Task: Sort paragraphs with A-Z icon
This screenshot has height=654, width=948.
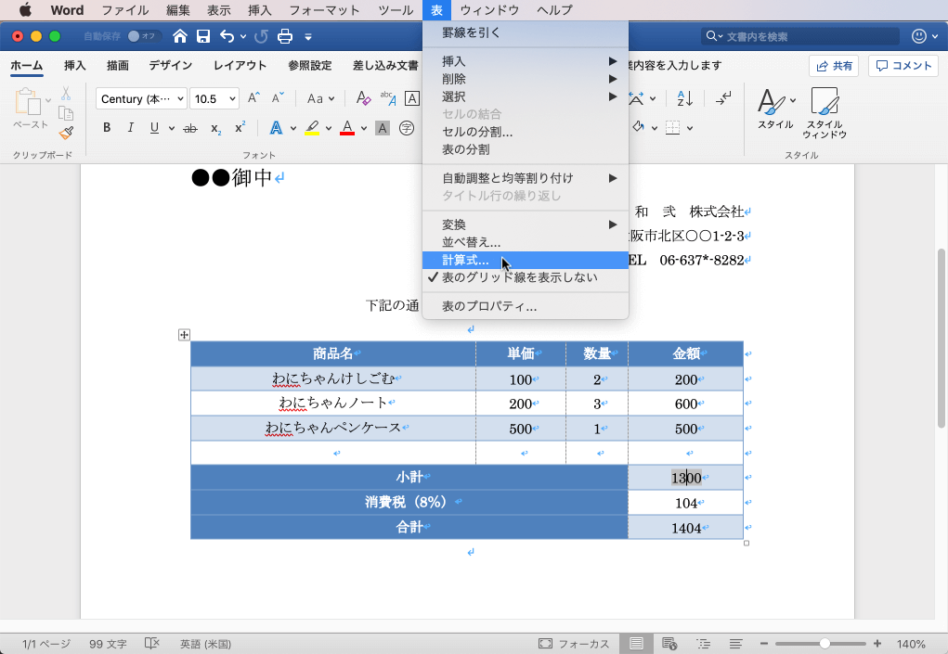Action: pyautogui.click(x=685, y=97)
